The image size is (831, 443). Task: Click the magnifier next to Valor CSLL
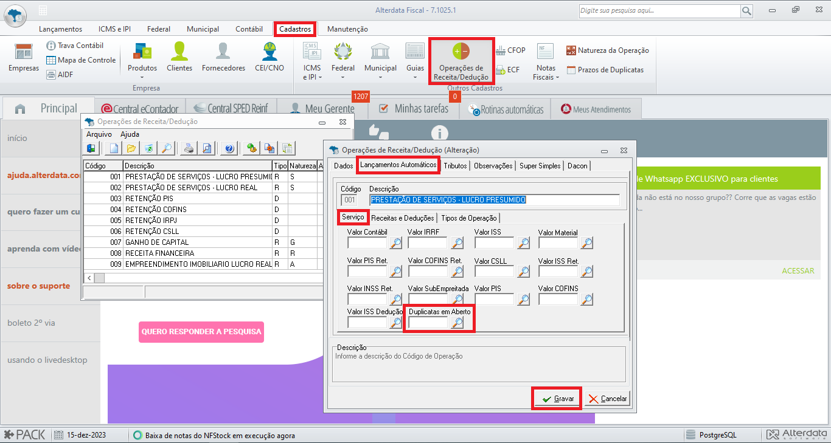click(x=523, y=271)
